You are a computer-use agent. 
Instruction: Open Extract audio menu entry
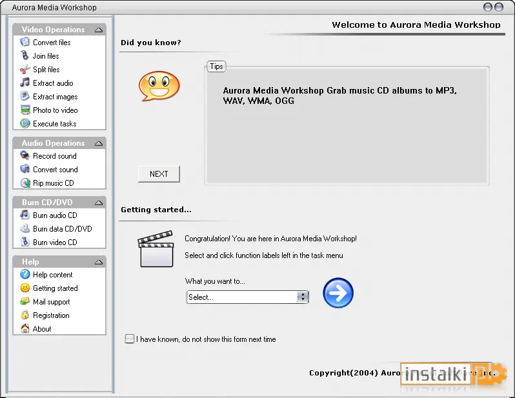coord(53,83)
